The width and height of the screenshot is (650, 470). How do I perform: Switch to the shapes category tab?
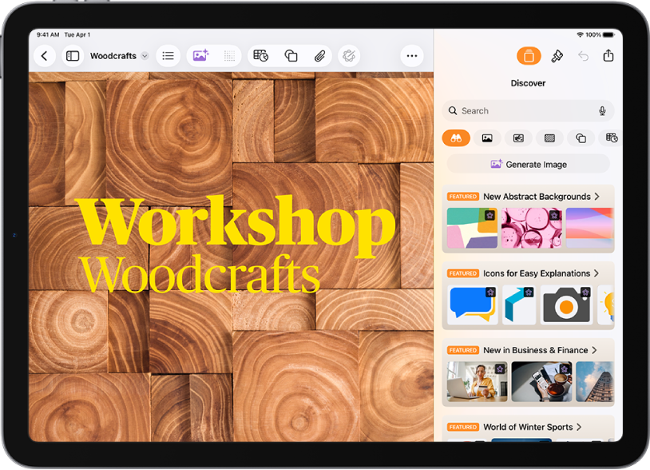[581, 137]
